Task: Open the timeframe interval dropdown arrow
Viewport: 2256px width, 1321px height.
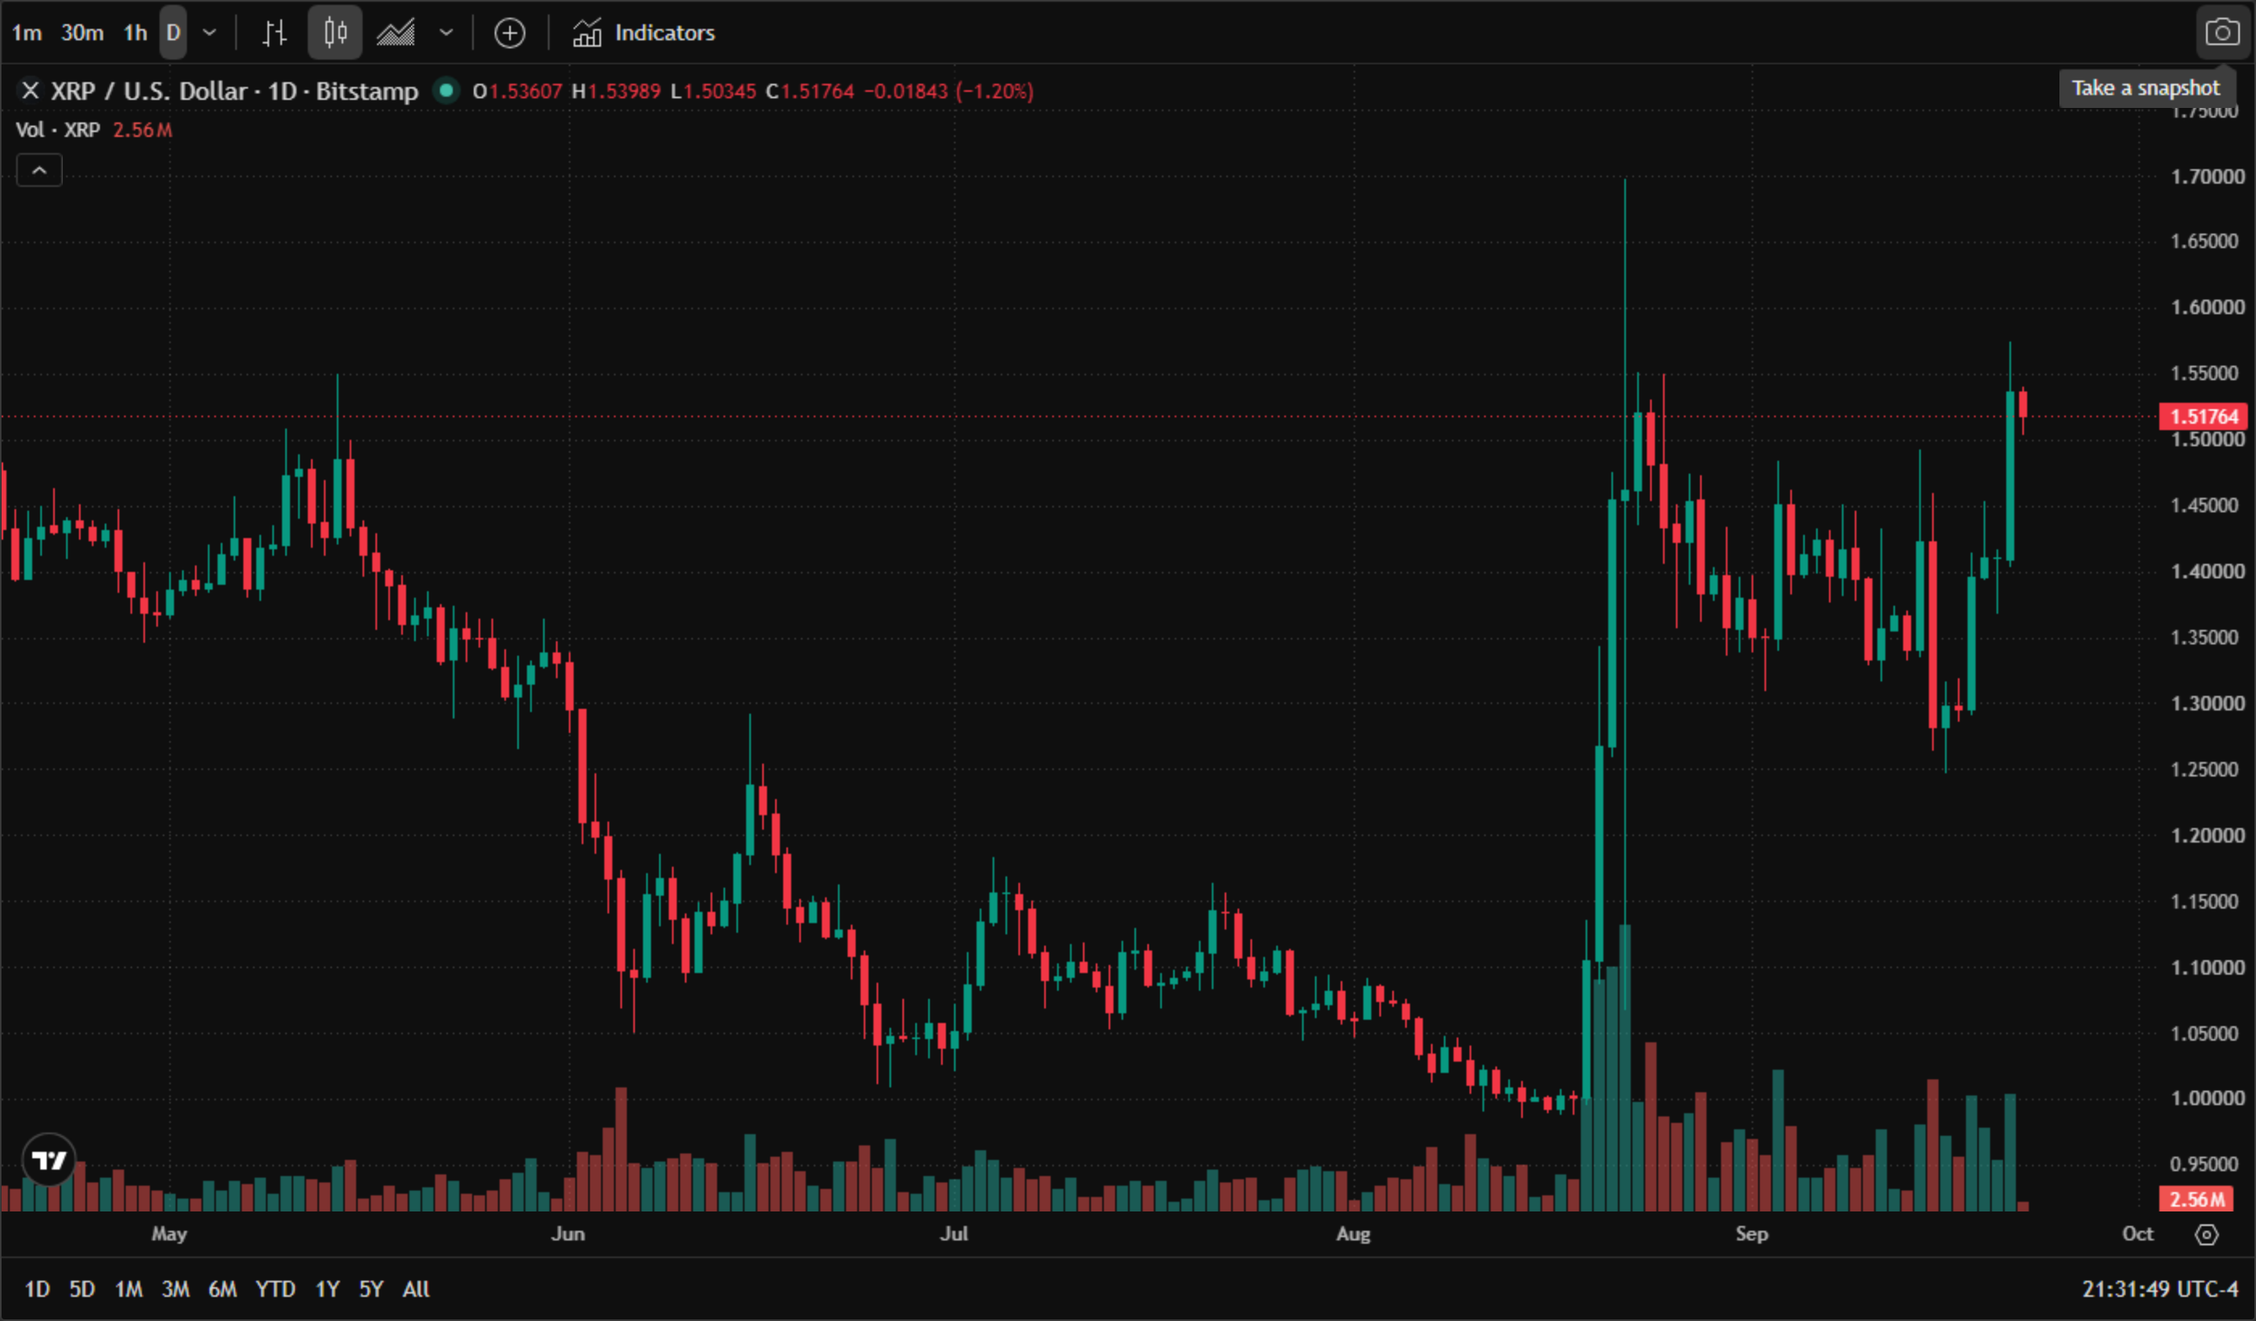Action: click(x=209, y=33)
